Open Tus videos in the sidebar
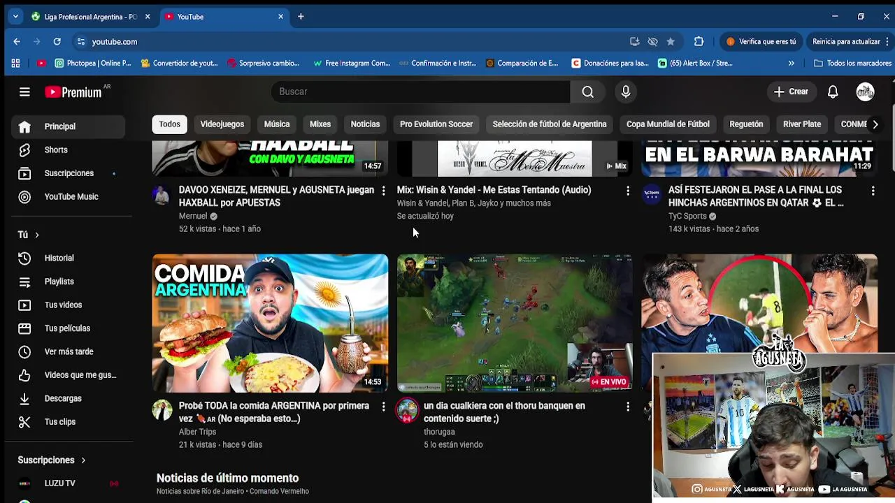This screenshot has height=503, width=895. (x=68, y=305)
